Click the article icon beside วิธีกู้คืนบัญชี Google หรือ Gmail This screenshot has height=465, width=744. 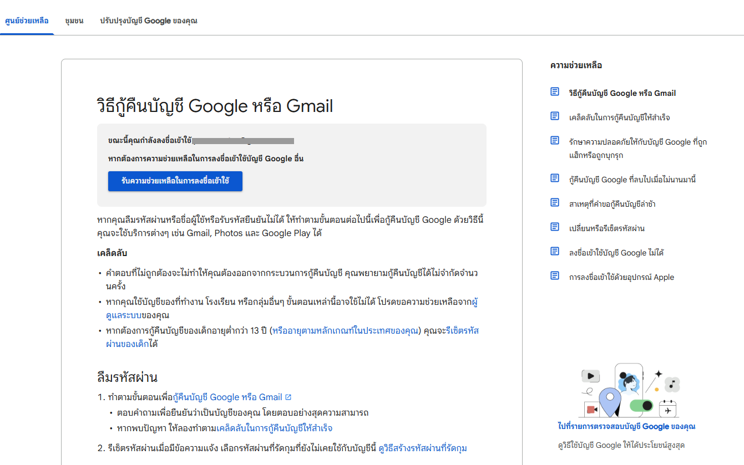(555, 92)
